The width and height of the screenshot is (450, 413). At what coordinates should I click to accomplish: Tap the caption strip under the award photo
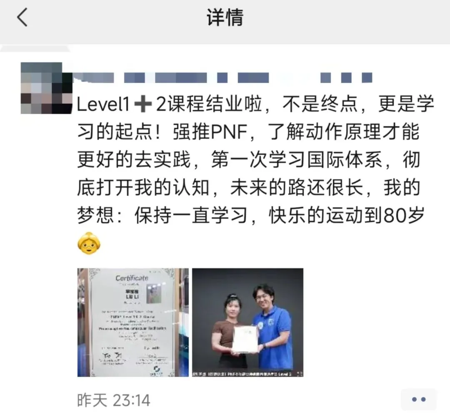pos(247,374)
